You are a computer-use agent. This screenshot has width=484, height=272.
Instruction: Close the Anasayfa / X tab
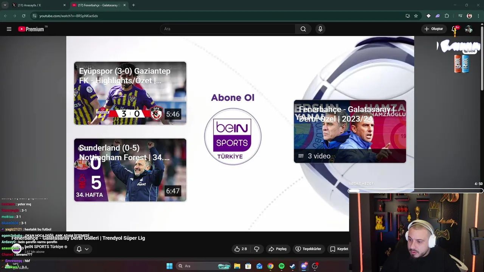[x=64, y=5]
